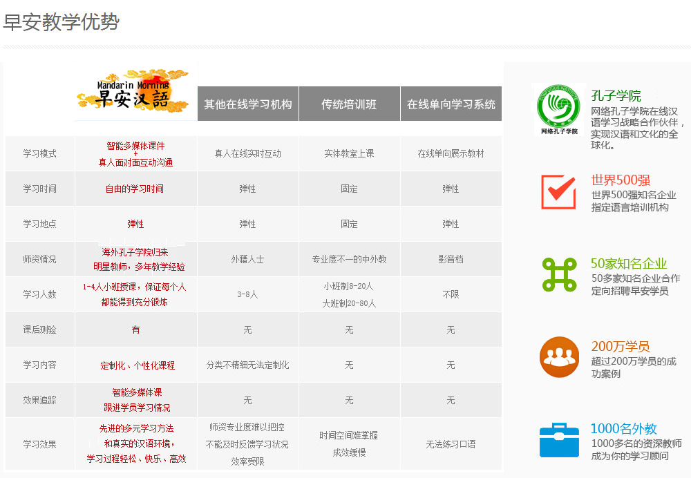Click the red 自由的学习时间 cell
Screen dimensions: 691x478
point(135,189)
